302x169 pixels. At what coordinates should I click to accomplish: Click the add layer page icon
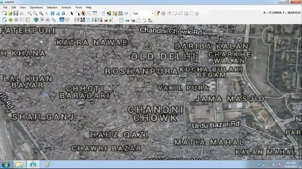(x=5, y=20)
